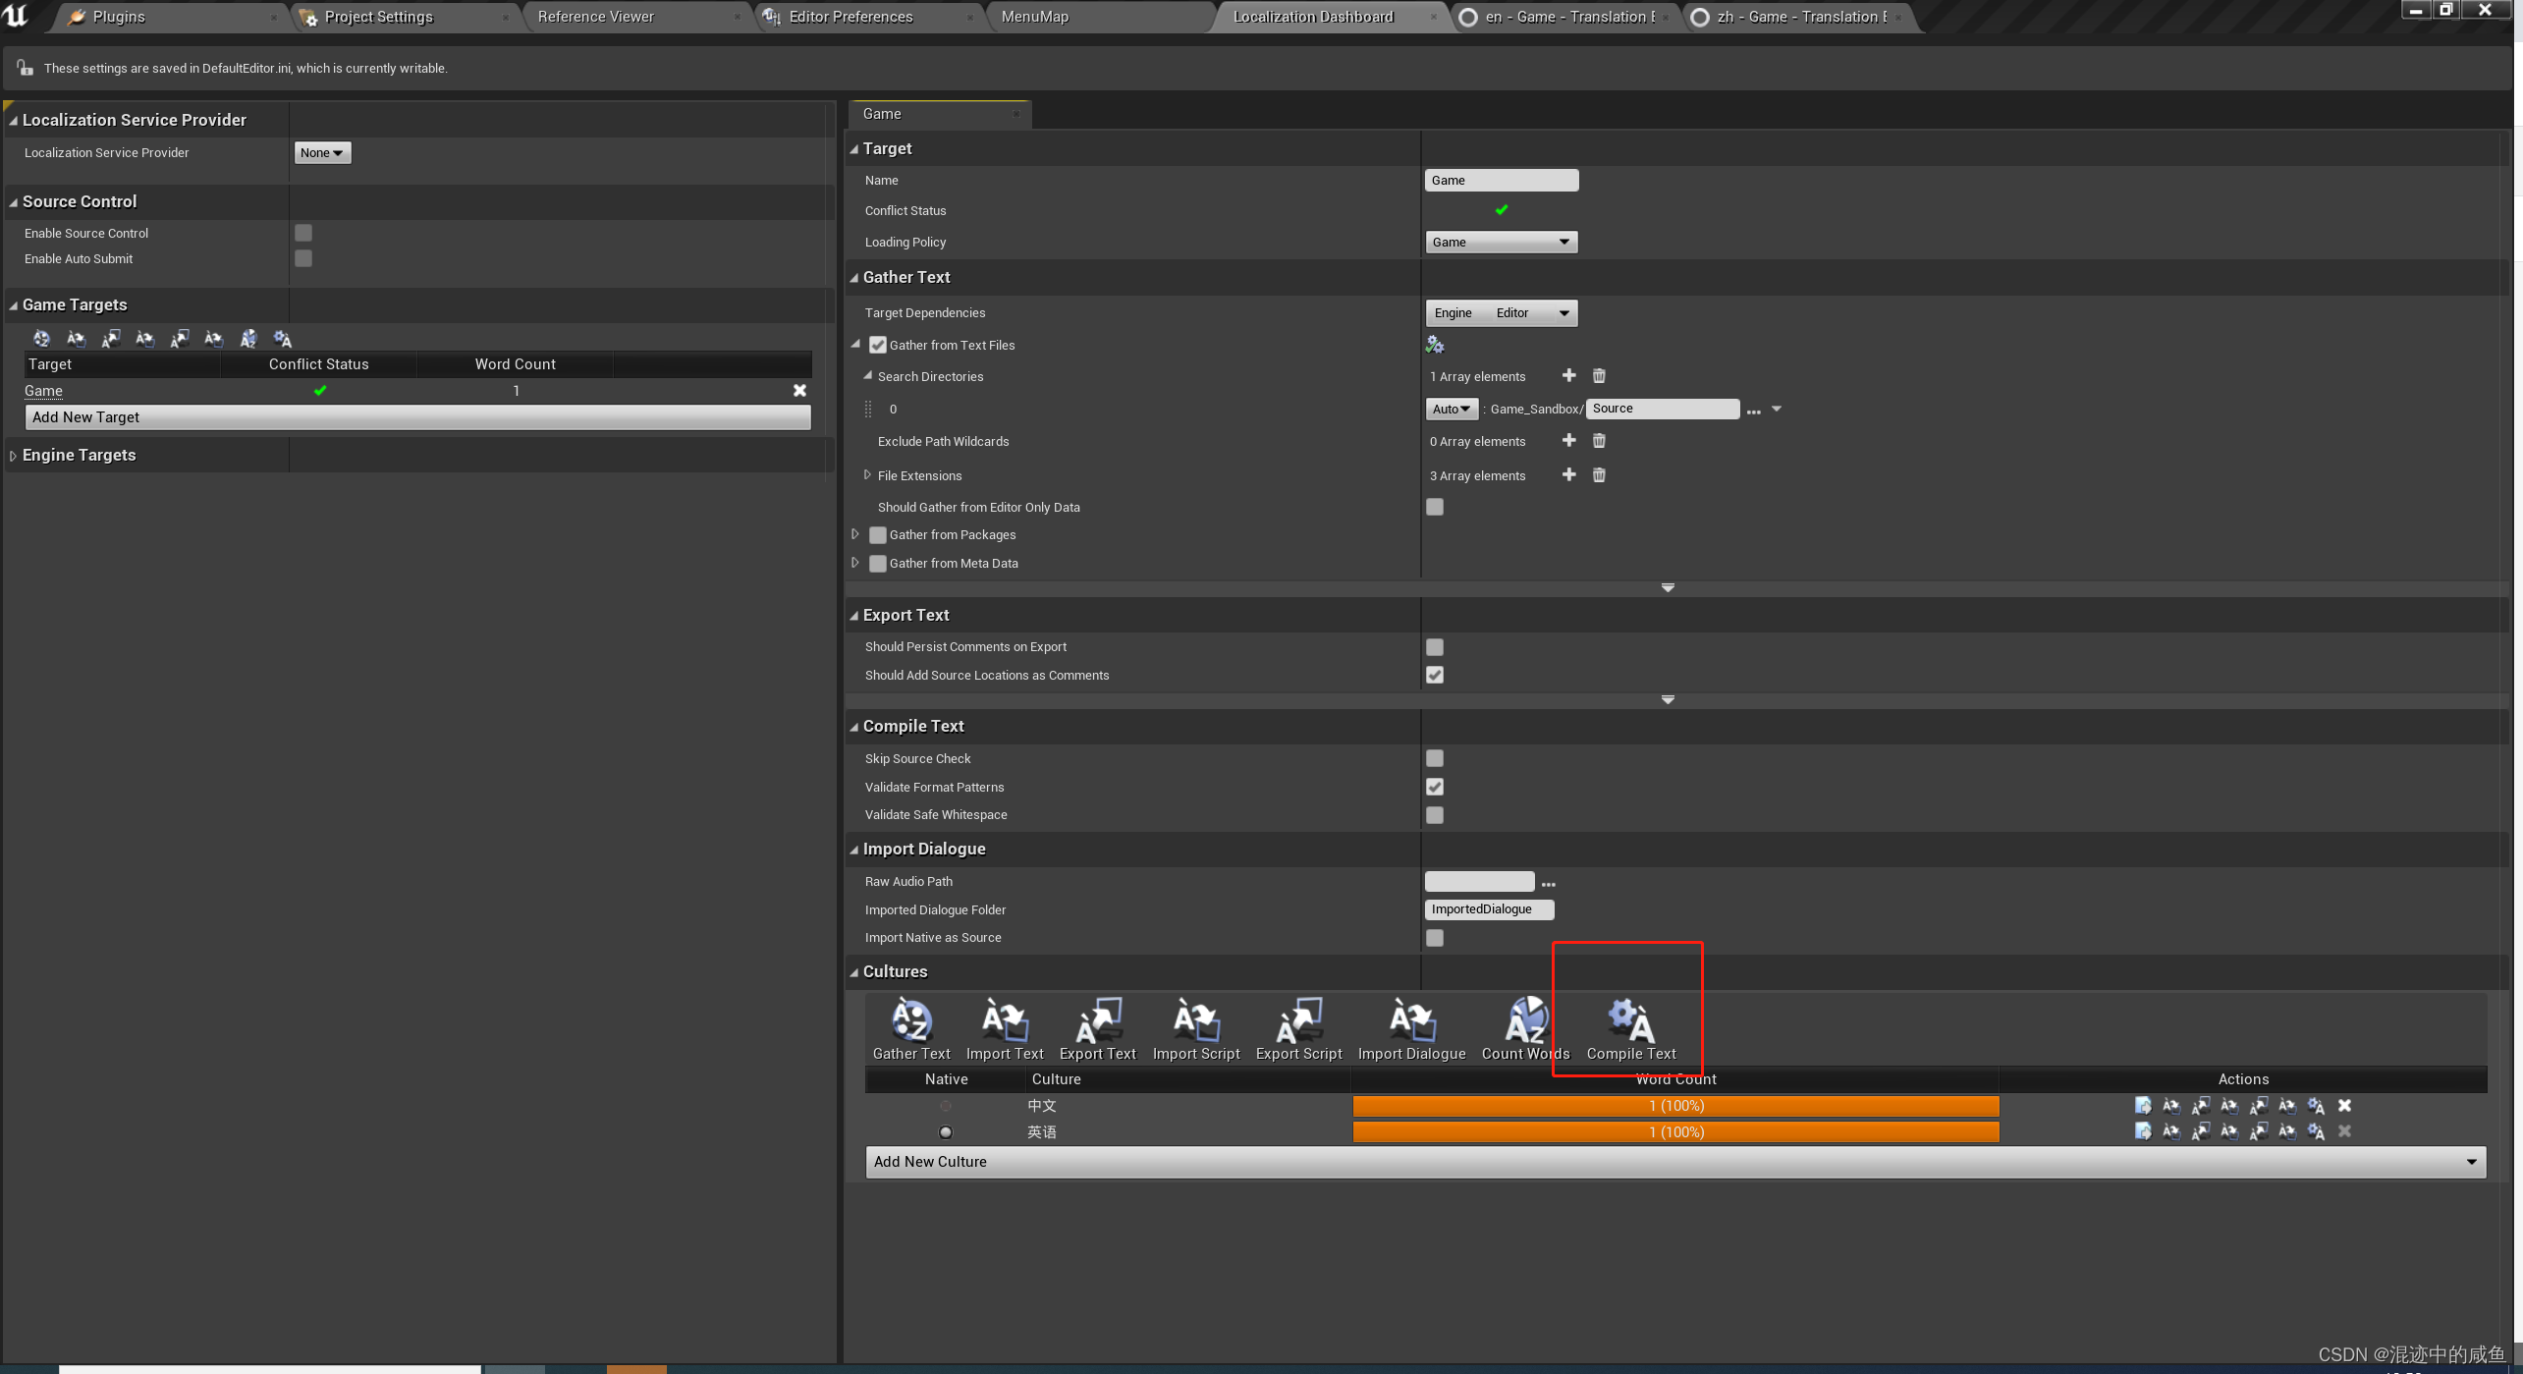The width and height of the screenshot is (2523, 1374).
Task: Open the Editor Preferences tab
Action: (x=850, y=17)
